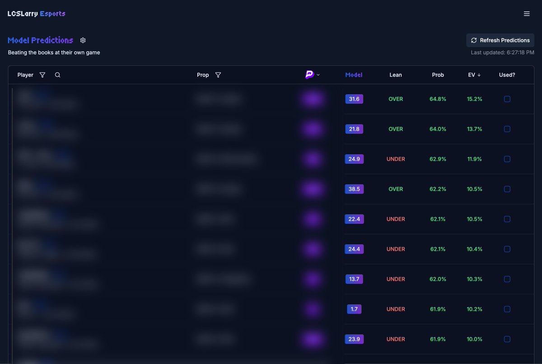
Task: Check Used box for 10.0% EV row
Action: [x=507, y=339]
